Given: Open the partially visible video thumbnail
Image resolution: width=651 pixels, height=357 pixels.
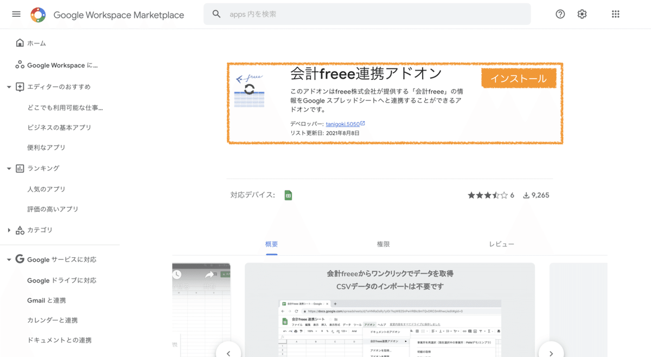Looking at the screenshot, I should pos(201,310).
